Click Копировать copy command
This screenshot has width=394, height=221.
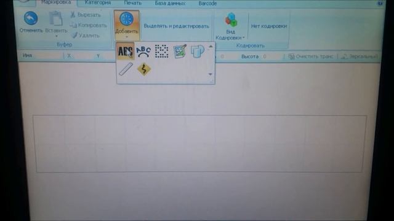(88, 25)
